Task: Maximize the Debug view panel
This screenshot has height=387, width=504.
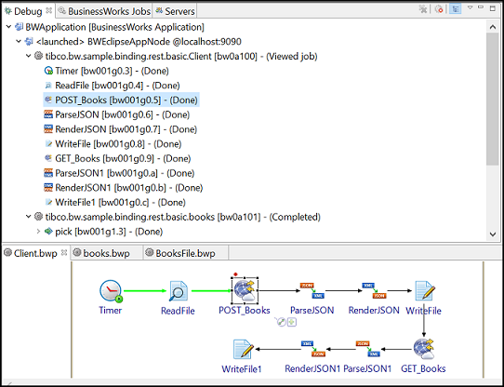Action: [493, 8]
